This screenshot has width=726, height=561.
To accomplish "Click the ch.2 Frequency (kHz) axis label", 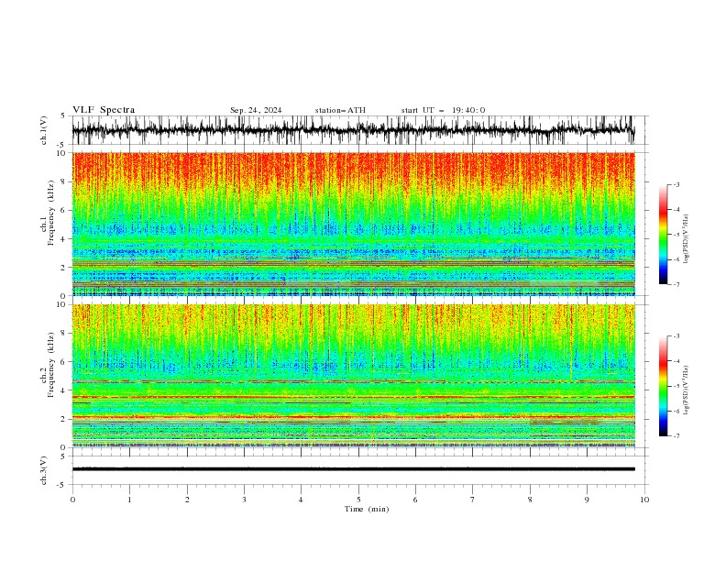I will click(48, 365).
